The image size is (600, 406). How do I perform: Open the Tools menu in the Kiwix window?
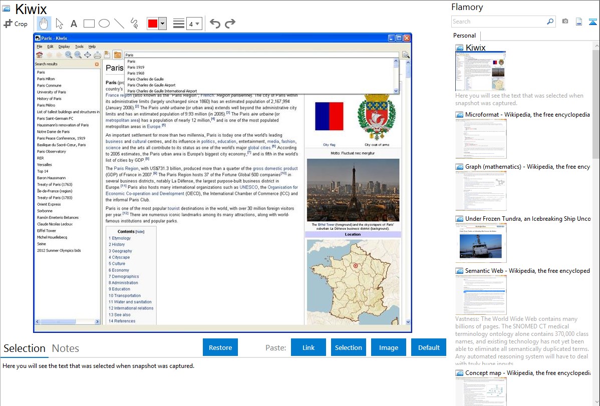point(79,47)
